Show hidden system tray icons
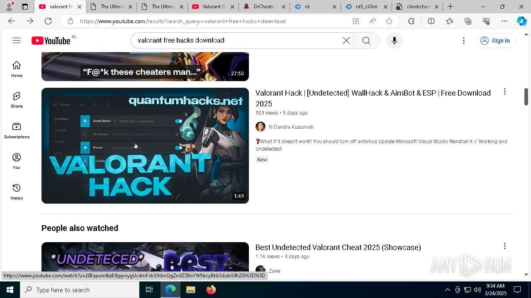 point(447,290)
